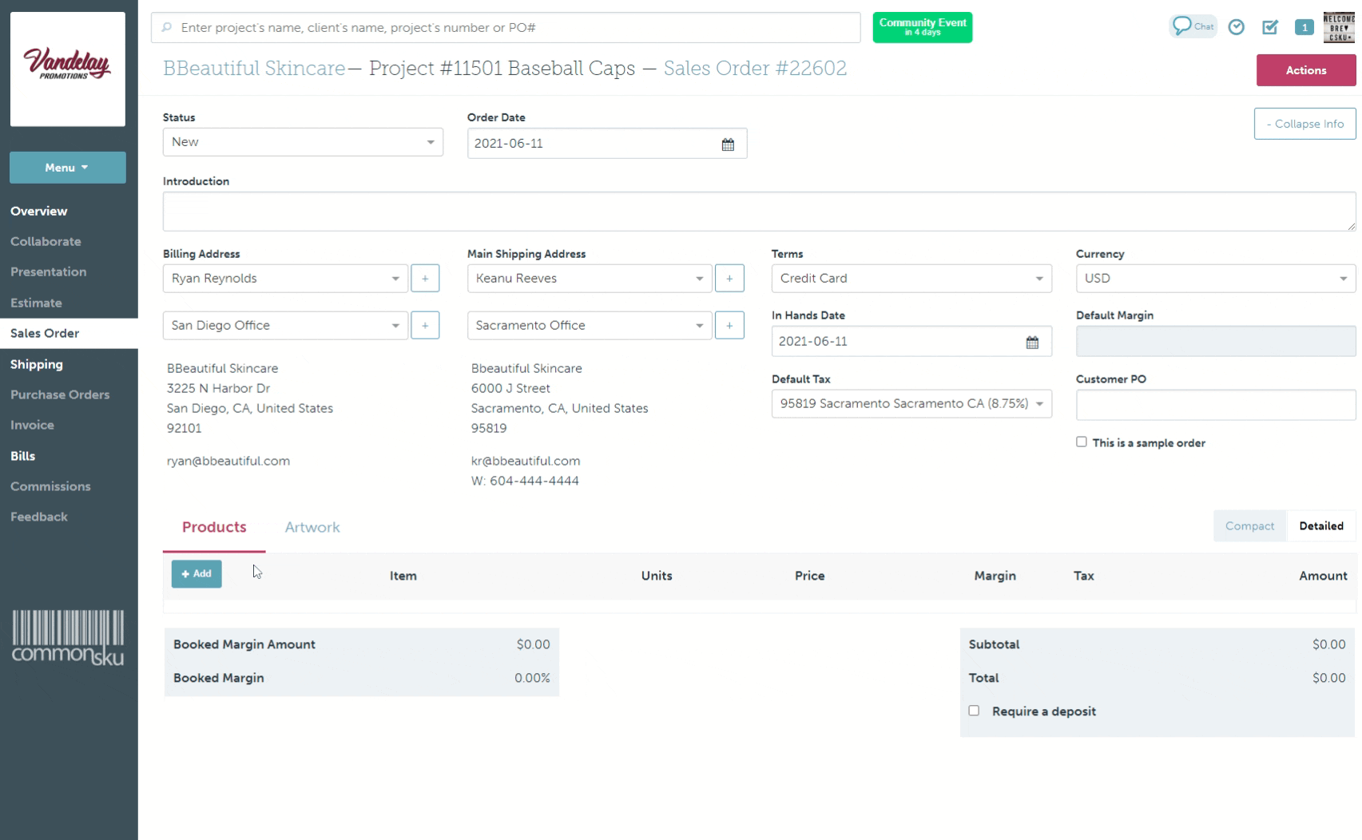Expand the Status dropdown
This screenshot has height=840, width=1362.
pos(303,142)
